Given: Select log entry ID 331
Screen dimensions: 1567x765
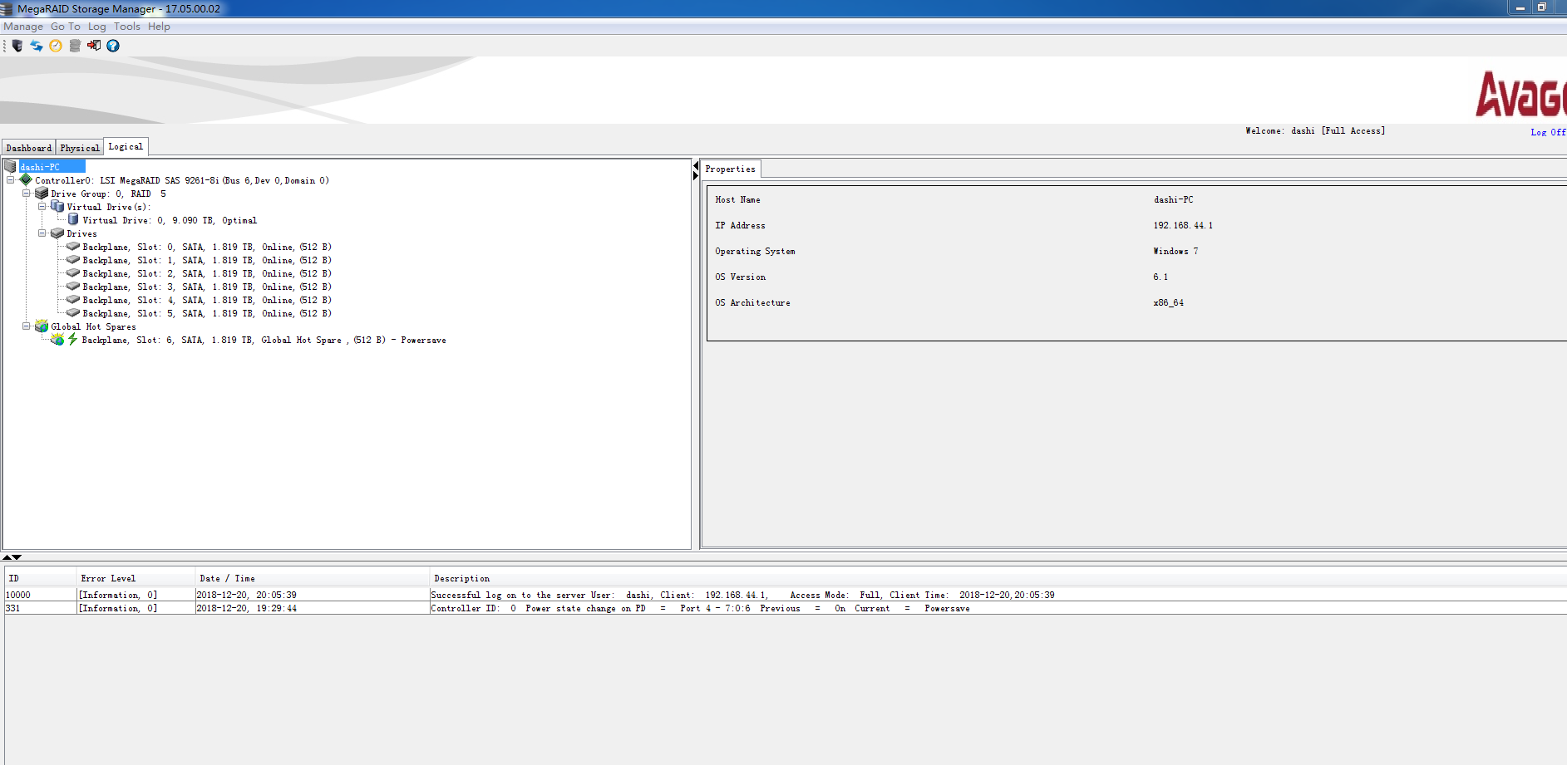Looking at the screenshot, I should tap(786, 608).
